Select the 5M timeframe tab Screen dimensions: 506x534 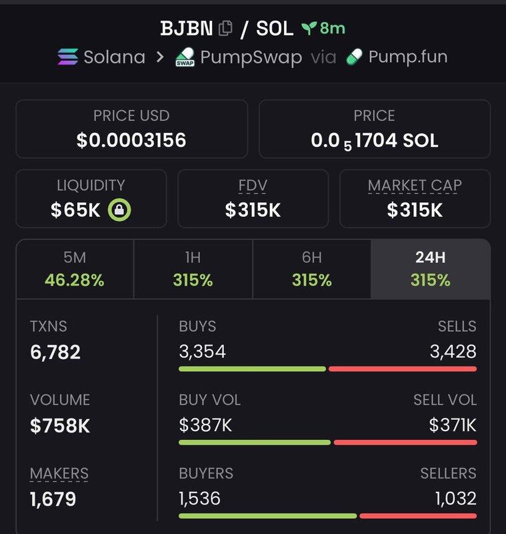[75, 269]
